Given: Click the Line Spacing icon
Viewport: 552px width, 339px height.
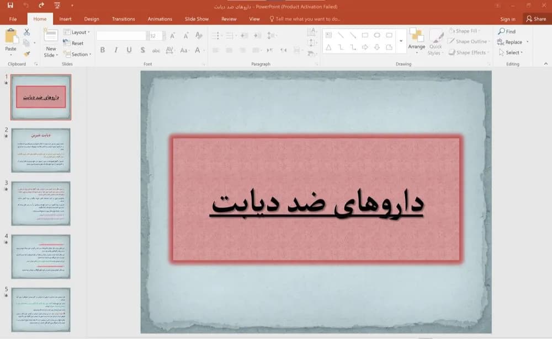Looking at the screenshot, I should point(271,35).
